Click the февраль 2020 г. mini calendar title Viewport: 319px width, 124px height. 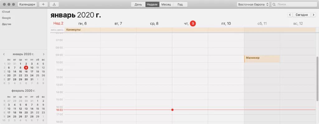click(23, 91)
